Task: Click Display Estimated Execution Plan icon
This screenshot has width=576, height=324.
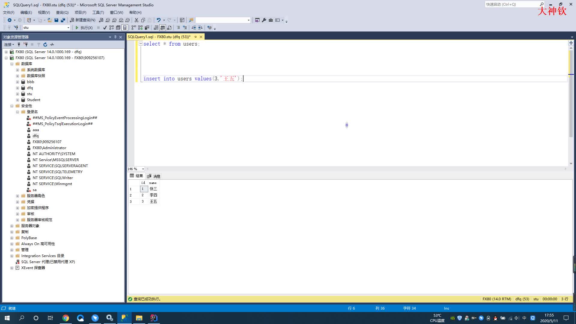Action: pyautogui.click(x=112, y=28)
